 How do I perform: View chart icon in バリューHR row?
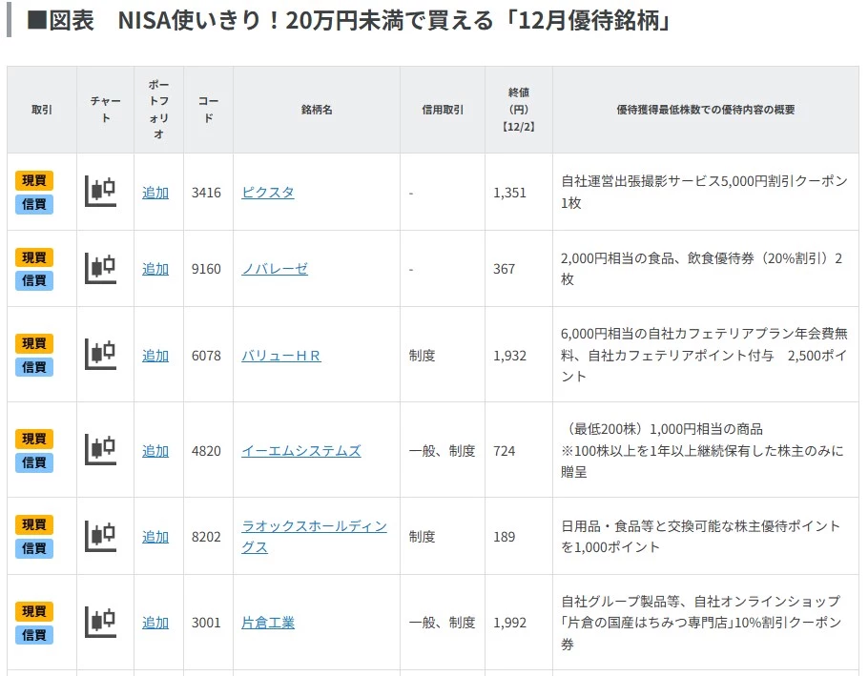[x=100, y=355]
